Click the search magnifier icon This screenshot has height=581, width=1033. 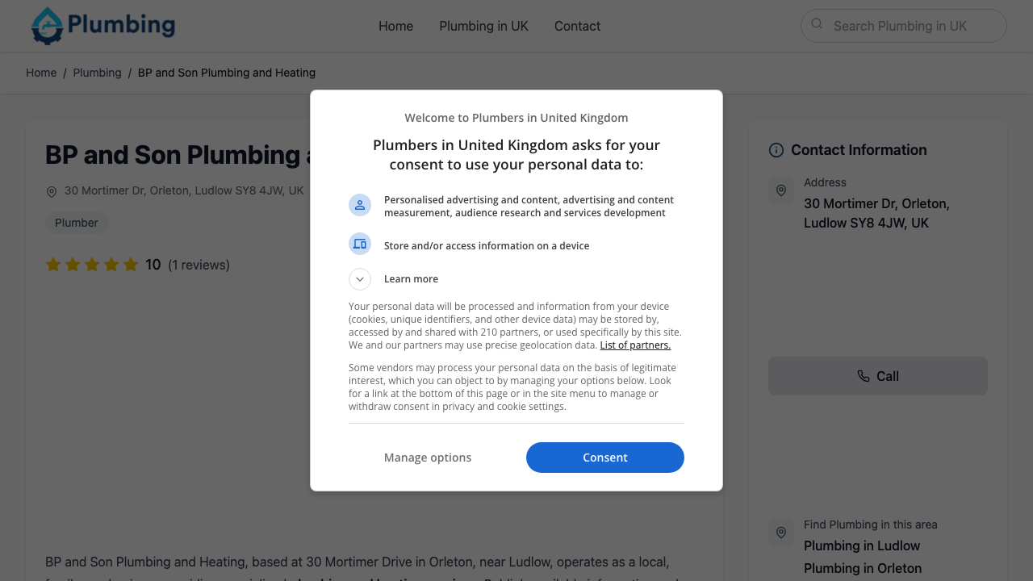tap(817, 25)
